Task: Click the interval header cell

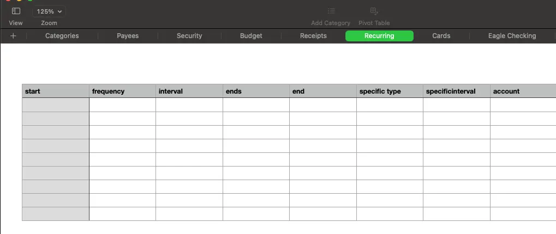Action: coord(189,91)
